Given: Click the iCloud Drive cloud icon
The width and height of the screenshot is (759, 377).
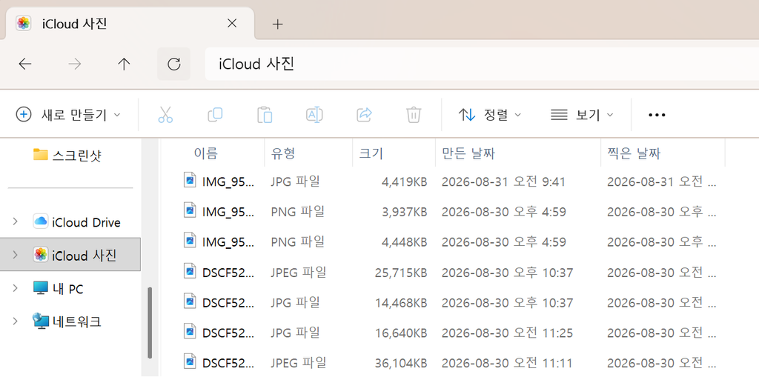Looking at the screenshot, I should (41, 221).
